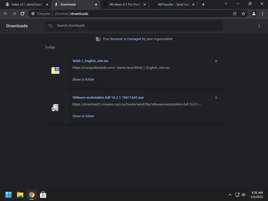Go forward using the browser forward arrow
The width and height of the screenshot is (268, 201).
tap(14, 14)
